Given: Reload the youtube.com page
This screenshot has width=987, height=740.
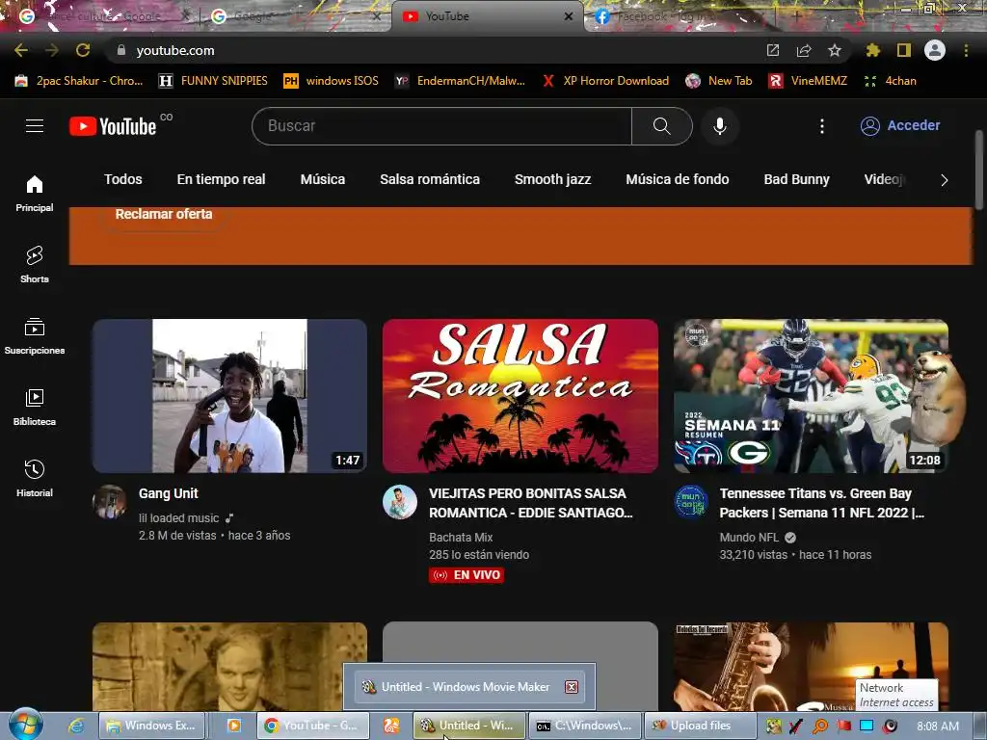Looking at the screenshot, I should point(83,50).
